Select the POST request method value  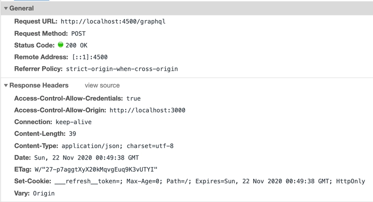coord(78,34)
